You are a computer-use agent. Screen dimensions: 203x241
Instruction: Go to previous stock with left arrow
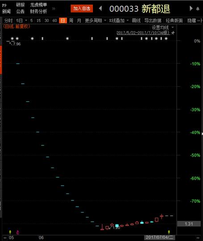click(100, 8)
